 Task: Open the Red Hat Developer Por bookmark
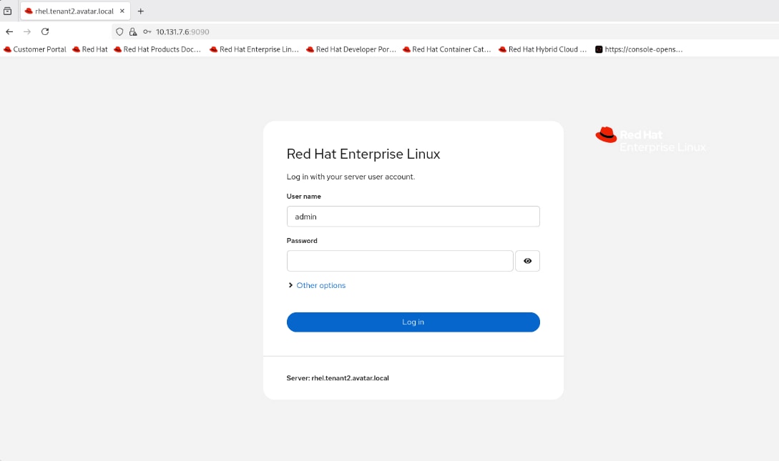click(x=351, y=49)
